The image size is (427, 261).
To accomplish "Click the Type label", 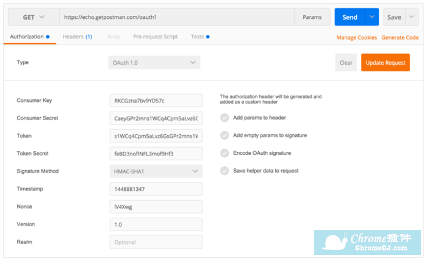I will point(23,62).
